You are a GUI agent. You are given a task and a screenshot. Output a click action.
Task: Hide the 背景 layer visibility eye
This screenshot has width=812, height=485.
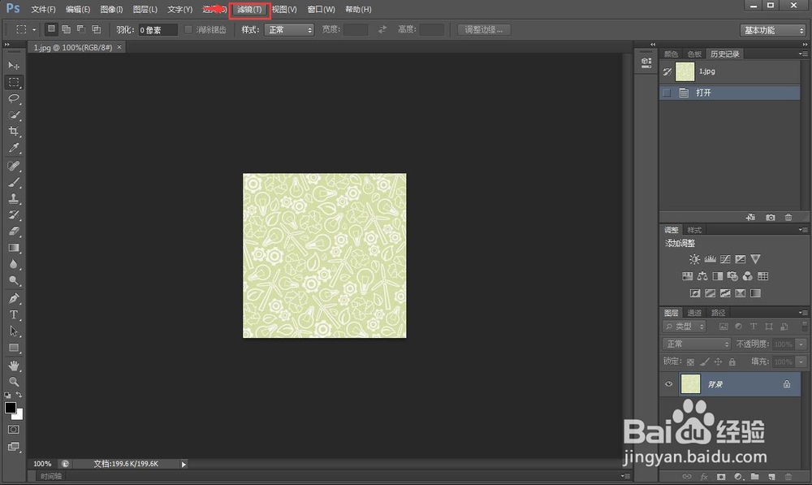[668, 384]
